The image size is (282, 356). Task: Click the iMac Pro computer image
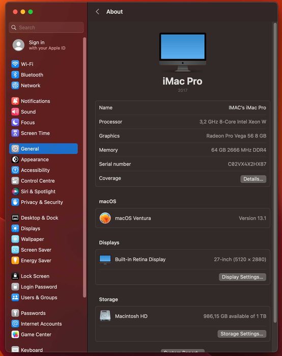click(x=183, y=52)
